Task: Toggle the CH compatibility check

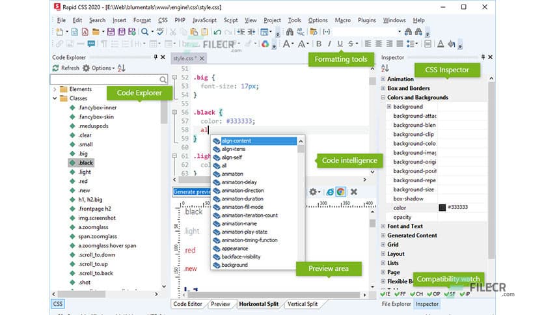Action: pyautogui.click(x=416, y=294)
